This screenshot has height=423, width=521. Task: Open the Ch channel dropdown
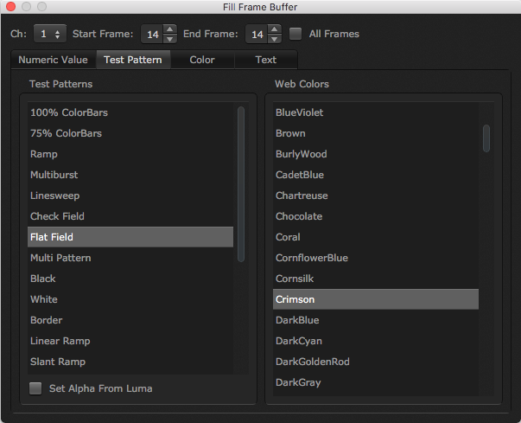(x=49, y=34)
